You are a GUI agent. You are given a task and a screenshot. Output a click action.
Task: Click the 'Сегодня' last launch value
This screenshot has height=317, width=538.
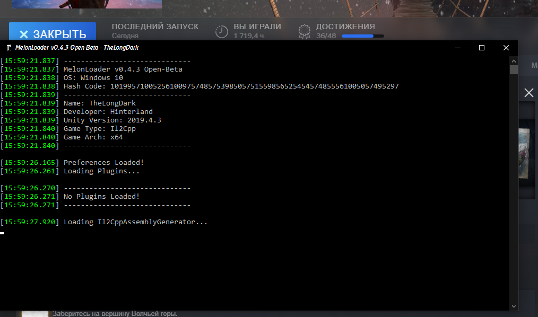[x=125, y=36]
